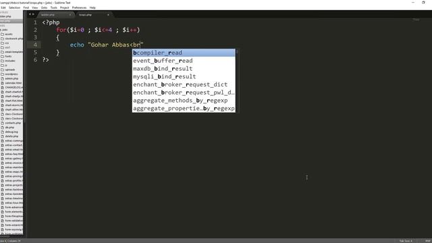432x243 pixels.
Task: Expand the assets folder in sidebar
Action: click(9, 34)
